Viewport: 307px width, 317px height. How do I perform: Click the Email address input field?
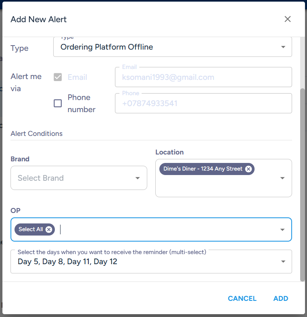[x=203, y=77]
